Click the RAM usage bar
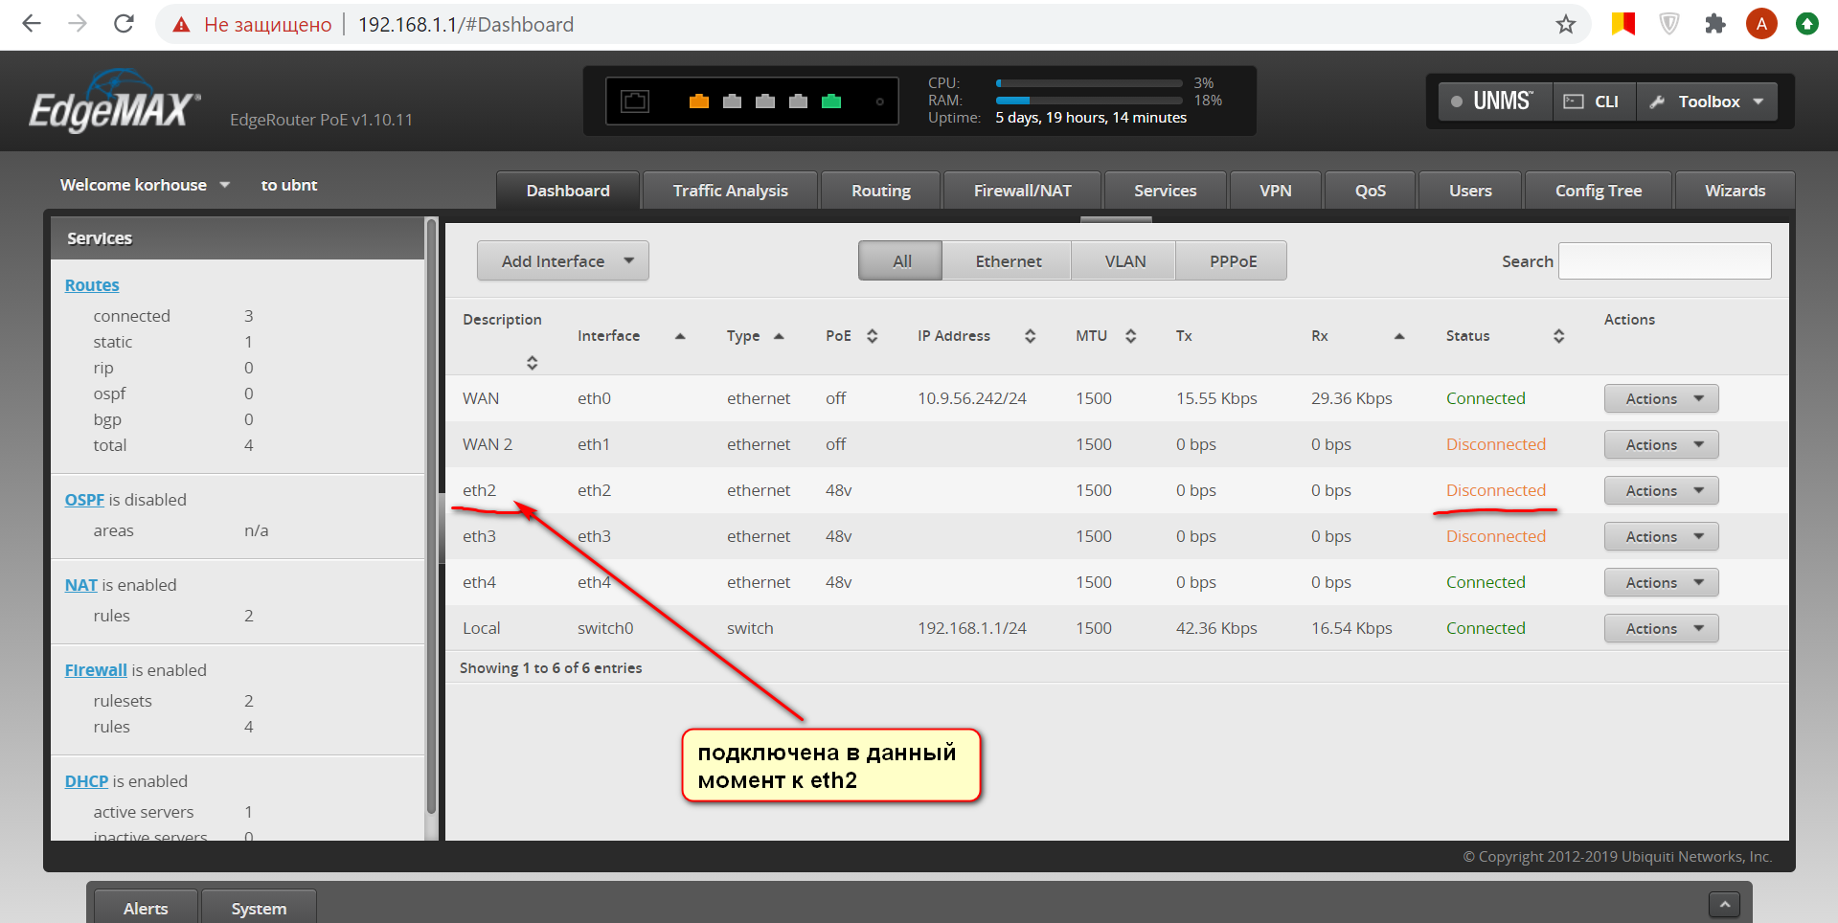1838x923 pixels. (1089, 101)
